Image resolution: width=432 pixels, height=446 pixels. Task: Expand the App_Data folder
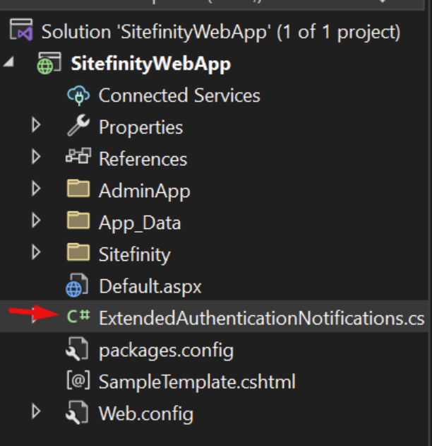36,221
